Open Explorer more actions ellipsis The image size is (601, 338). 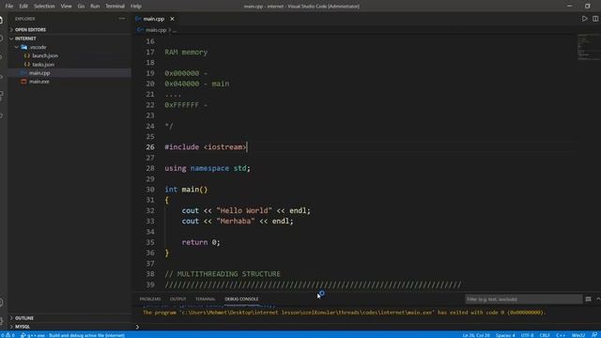tap(122, 19)
